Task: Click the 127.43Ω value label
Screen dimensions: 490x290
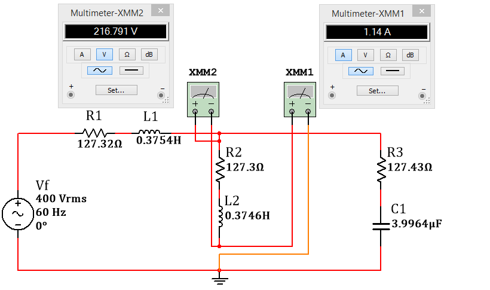Action: pyautogui.click(x=410, y=167)
